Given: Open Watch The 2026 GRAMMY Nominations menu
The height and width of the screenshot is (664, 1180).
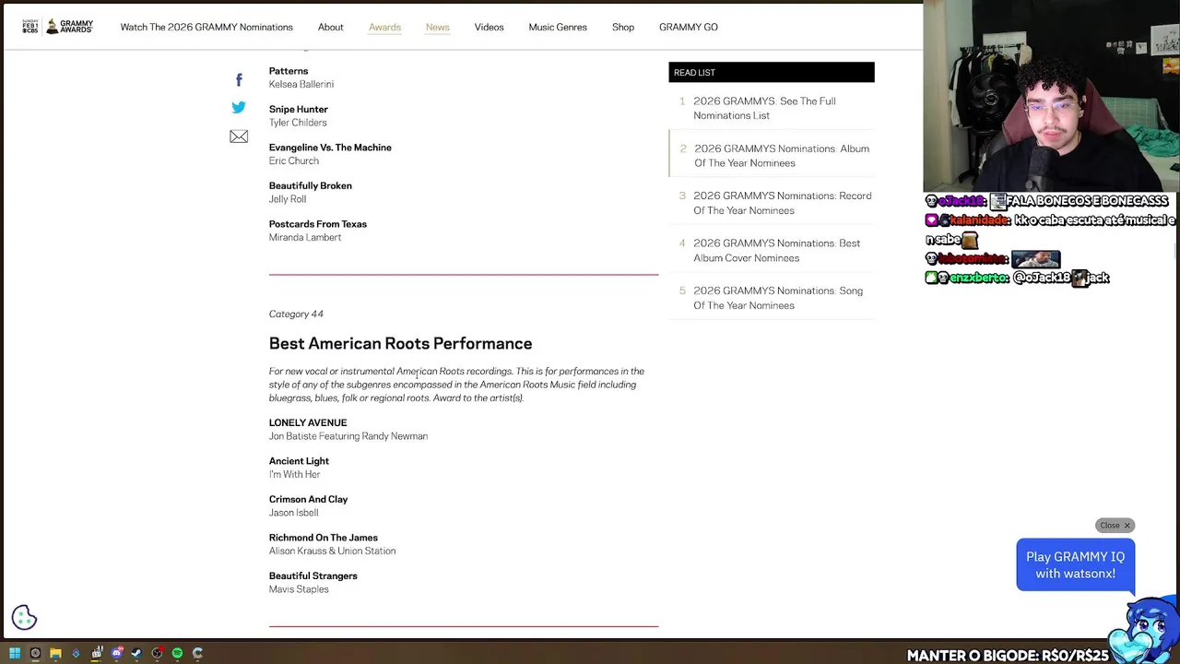Looking at the screenshot, I should 206,27.
